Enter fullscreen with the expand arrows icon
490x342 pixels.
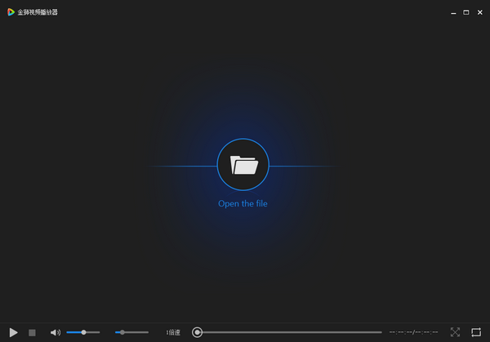tap(455, 332)
